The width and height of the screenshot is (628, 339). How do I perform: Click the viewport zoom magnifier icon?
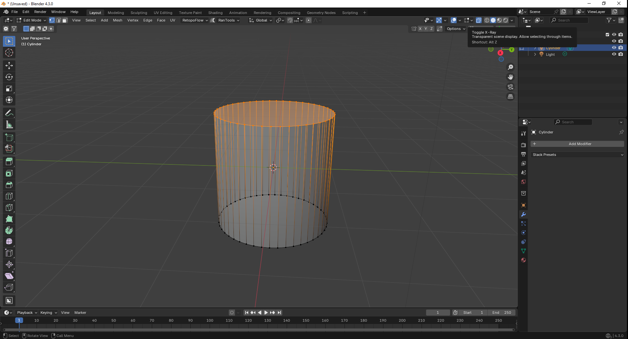point(510,67)
